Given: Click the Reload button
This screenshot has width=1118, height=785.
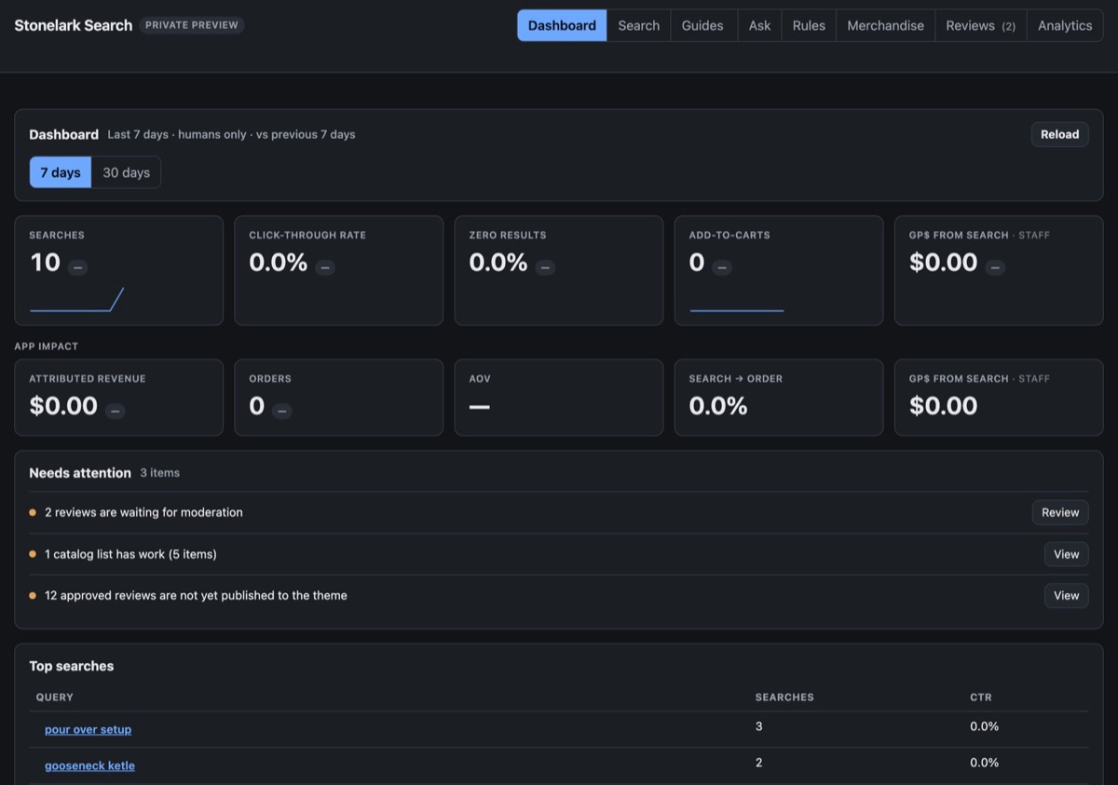Looking at the screenshot, I should [1059, 134].
